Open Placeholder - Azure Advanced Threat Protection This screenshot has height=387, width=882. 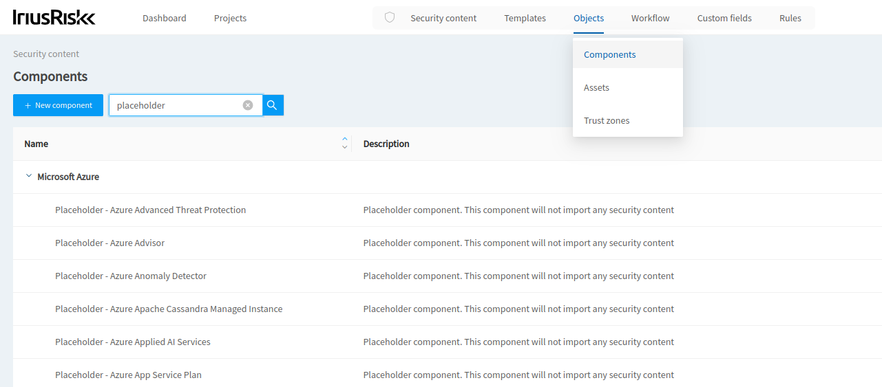click(151, 210)
